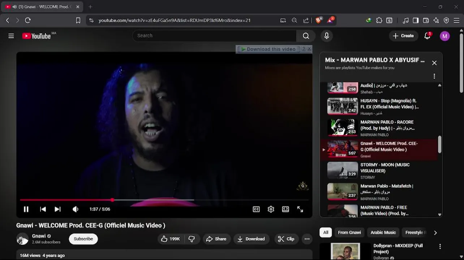464x260 pixels.
Task: Open the Mix playlist options menu
Action: click(434, 76)
